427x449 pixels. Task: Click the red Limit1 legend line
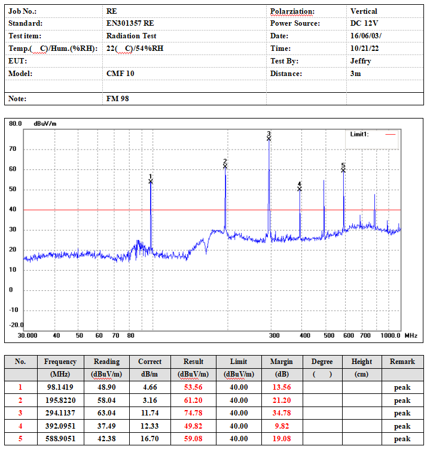tap(391, 134)
